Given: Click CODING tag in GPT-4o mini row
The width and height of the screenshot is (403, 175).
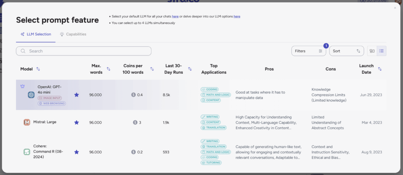Looking at the screenshot, I should [x=209, y=89].
